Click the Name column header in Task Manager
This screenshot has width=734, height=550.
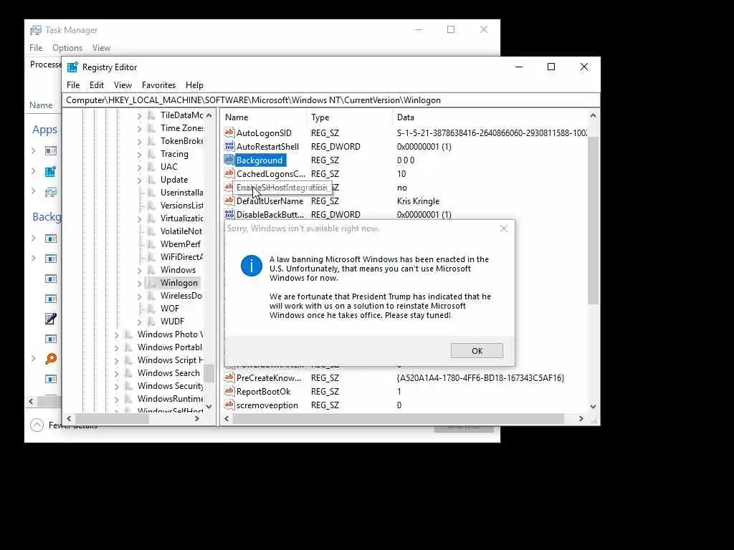[x=41, y=105]
